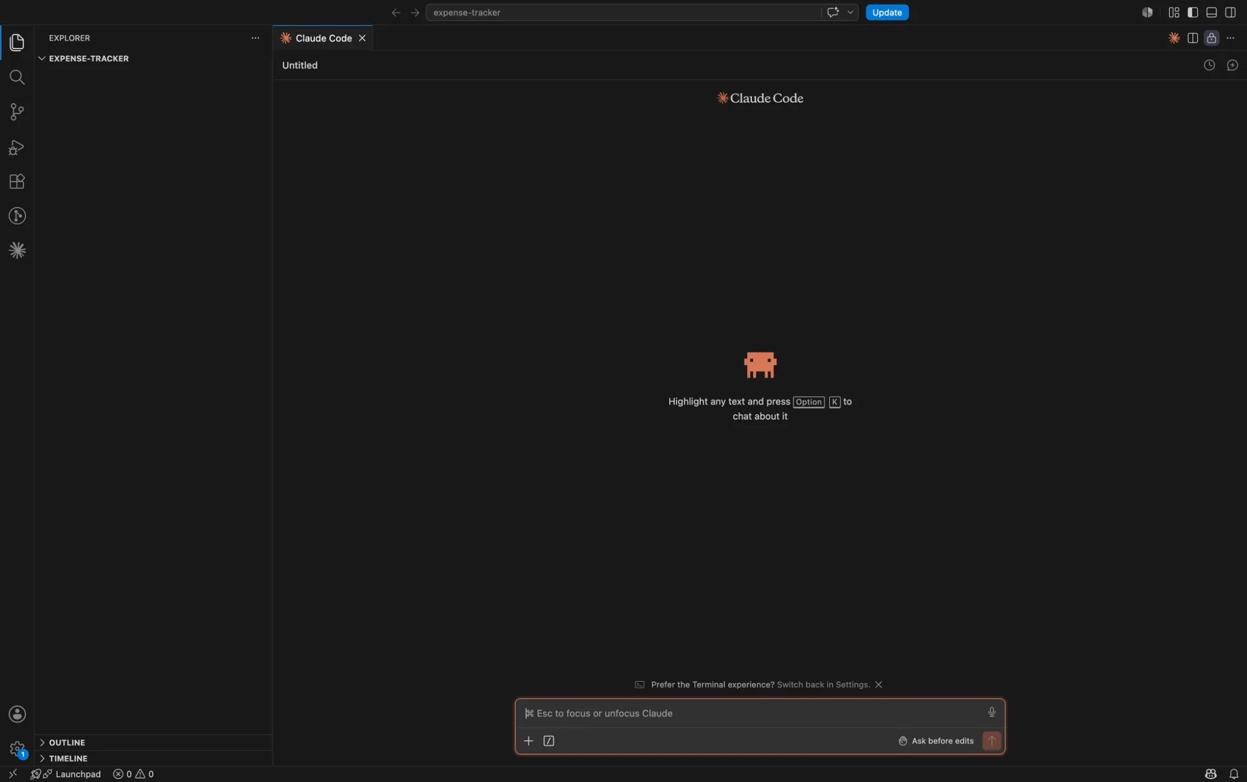The width and height of the screenshot is (1247, 782).
Task: Open the Explorer view in activity bar
Action: (17, 42)
